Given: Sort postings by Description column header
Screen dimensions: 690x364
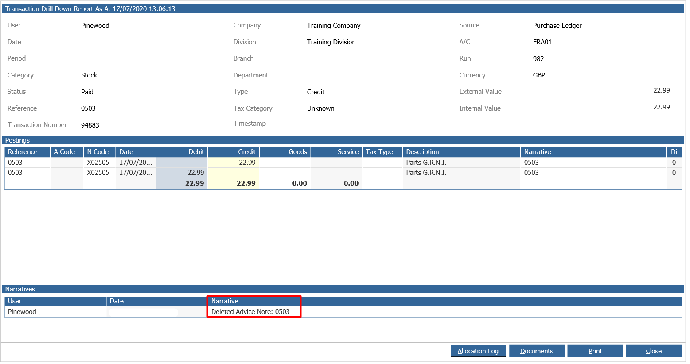Looking at the screenshot, I should point(461,152).
